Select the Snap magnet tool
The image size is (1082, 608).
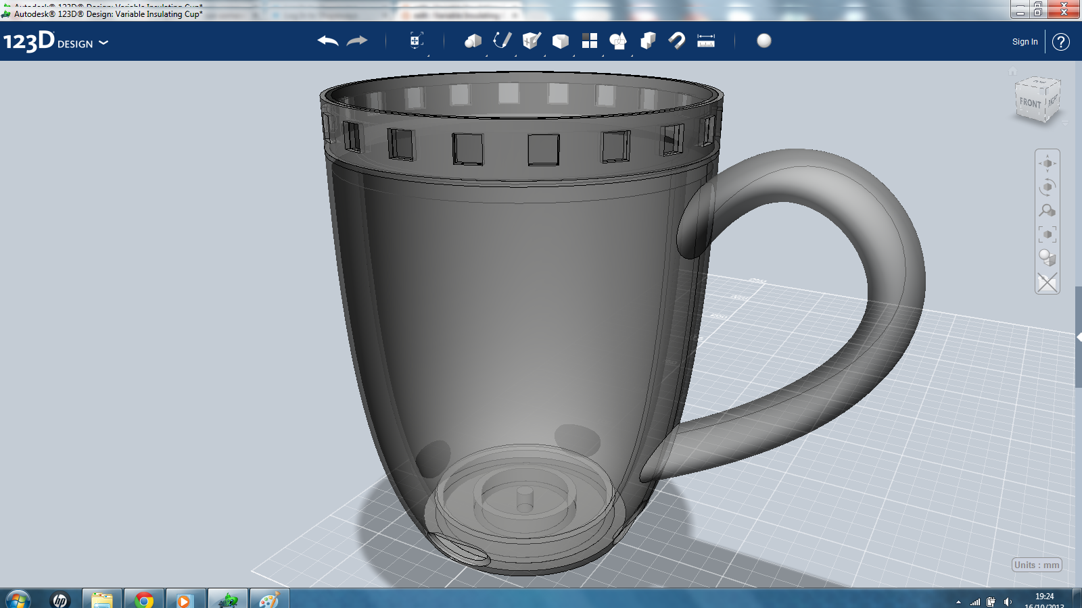(676, 41)
